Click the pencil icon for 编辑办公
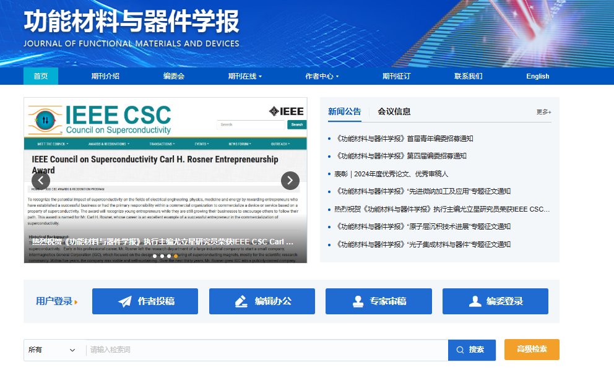Screen dimensions: 614x370 pos(241,301)
